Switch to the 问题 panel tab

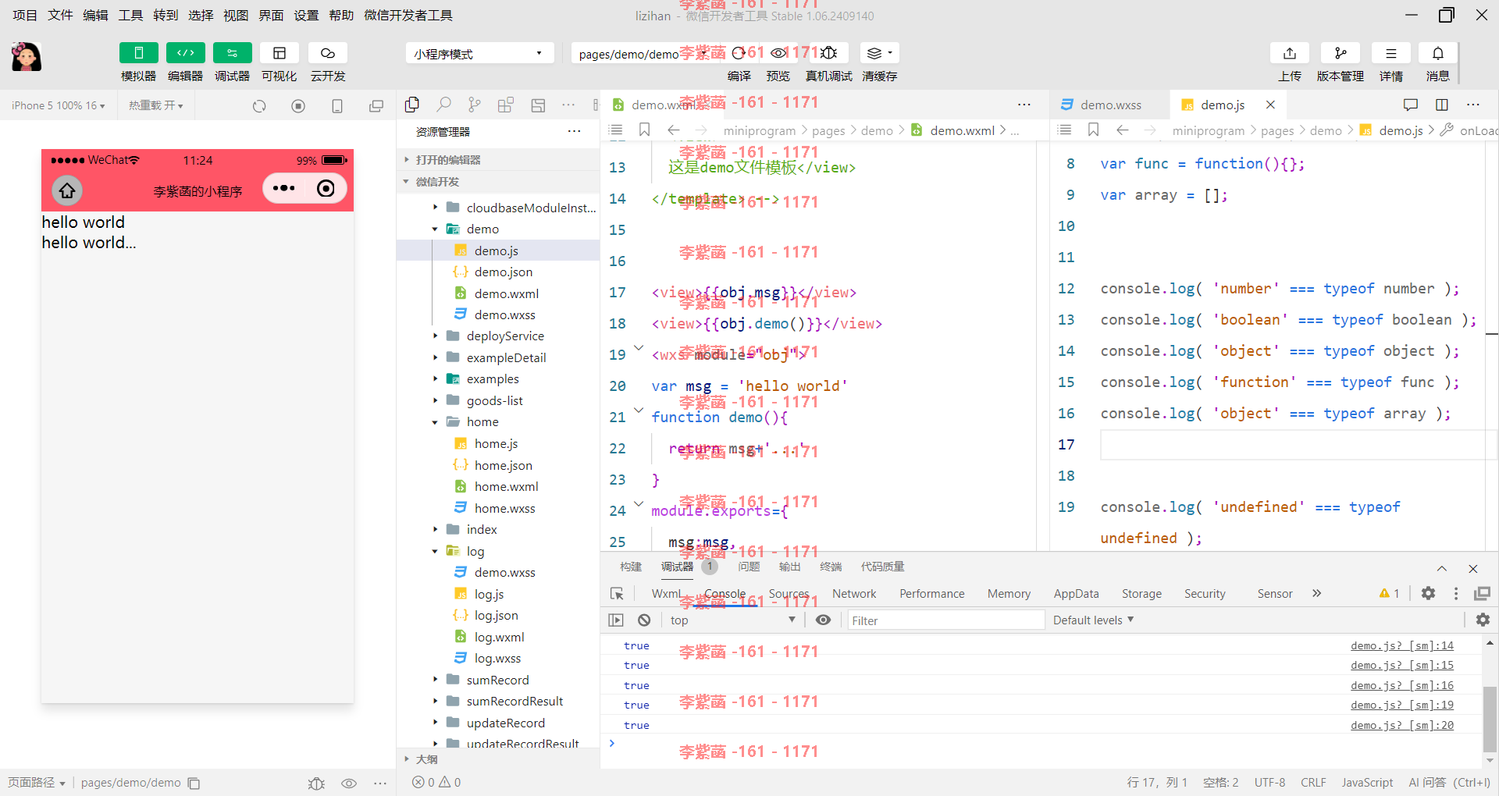tap(749, 567)
